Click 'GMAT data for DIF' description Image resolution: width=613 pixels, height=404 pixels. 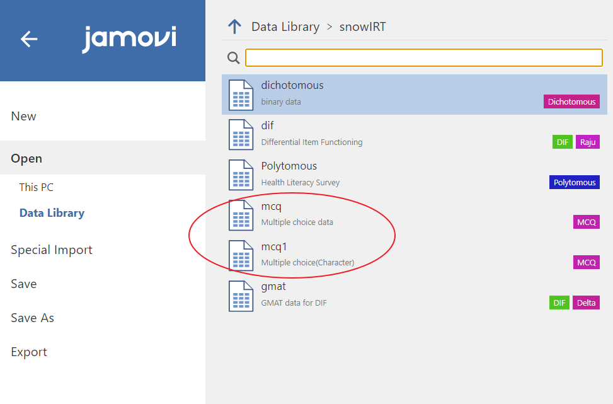294,303
